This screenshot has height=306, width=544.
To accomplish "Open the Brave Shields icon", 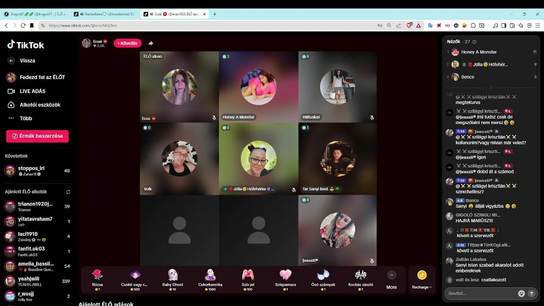I will coord(409,25).
